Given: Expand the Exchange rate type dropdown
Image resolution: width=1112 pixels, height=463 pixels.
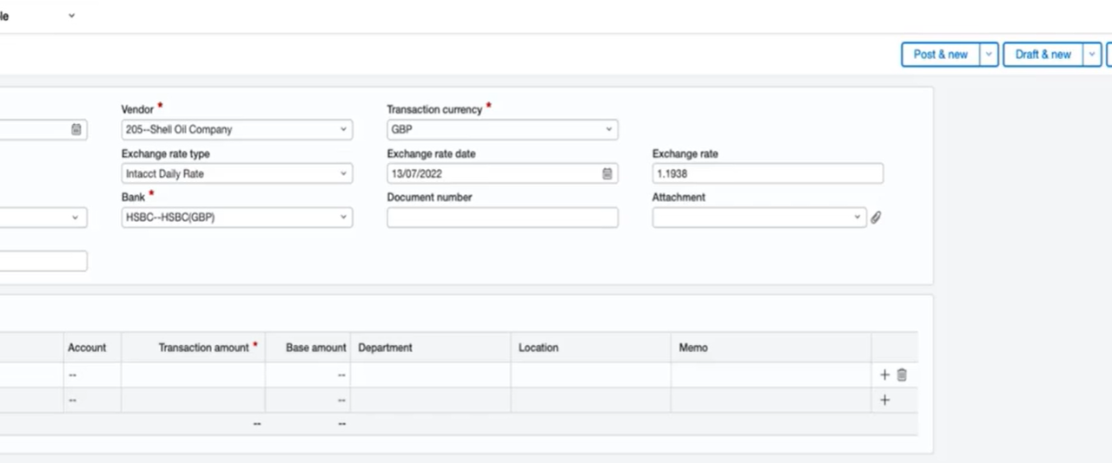Looking at the screenshot, I should tap(236, 173).
